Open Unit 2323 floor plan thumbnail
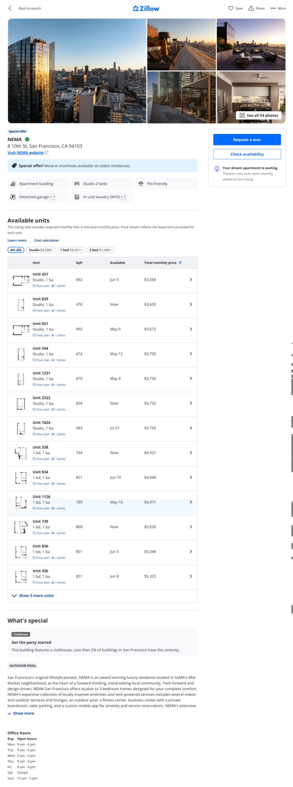This screenshot has height=787, width=293. click(x=21, y=404)
